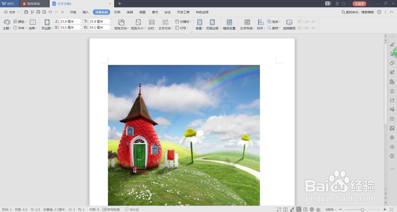397x212 pixels.
Task: Open 分栏 columns options
Action: pyautogui.click(x=152, y=25)
